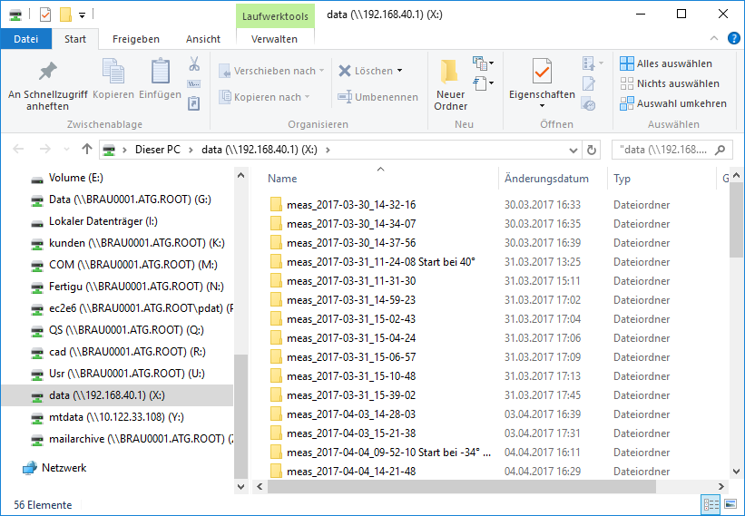The height and width of the screenshot is (516, 745).
Task: Sort by the Änderungsdatum column header
Action: click(546, 179)
